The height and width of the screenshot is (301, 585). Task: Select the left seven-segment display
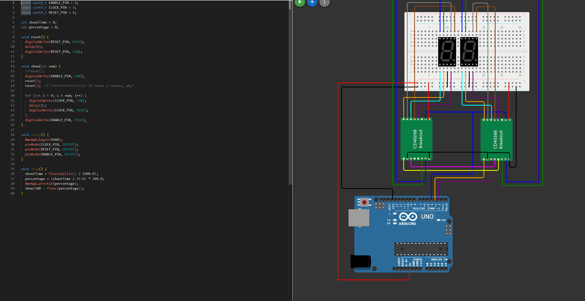(447, 51)
